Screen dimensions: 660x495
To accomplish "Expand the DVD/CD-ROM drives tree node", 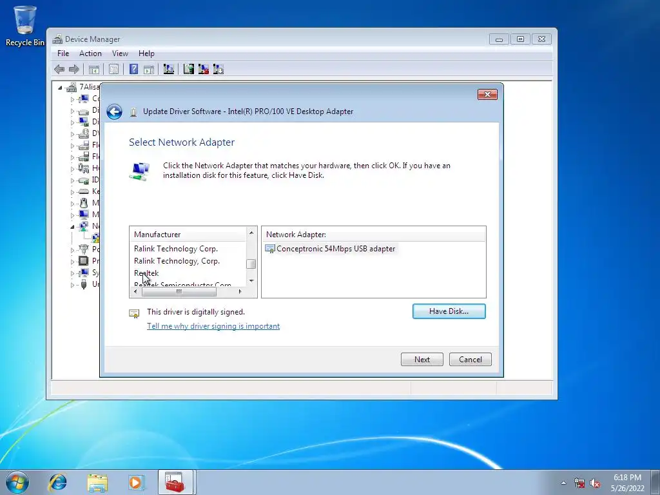I will pyautogui.click(x=72, y=134).
